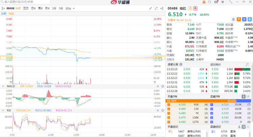
Task: Switch broker queue to list view icon
Action: (244, 127)
